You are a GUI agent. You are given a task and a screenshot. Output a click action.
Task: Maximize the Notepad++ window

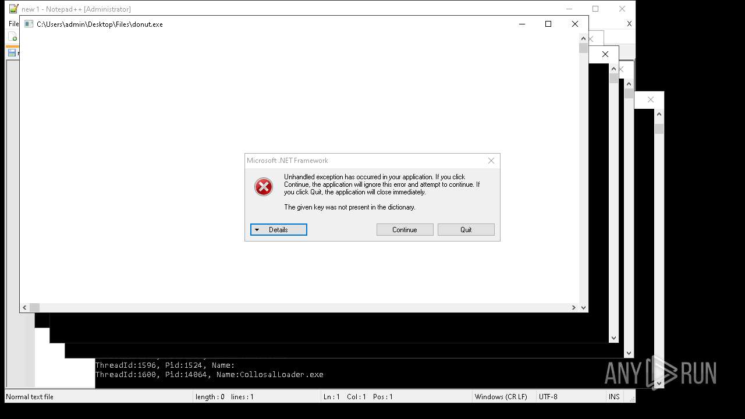coord(595,9)
